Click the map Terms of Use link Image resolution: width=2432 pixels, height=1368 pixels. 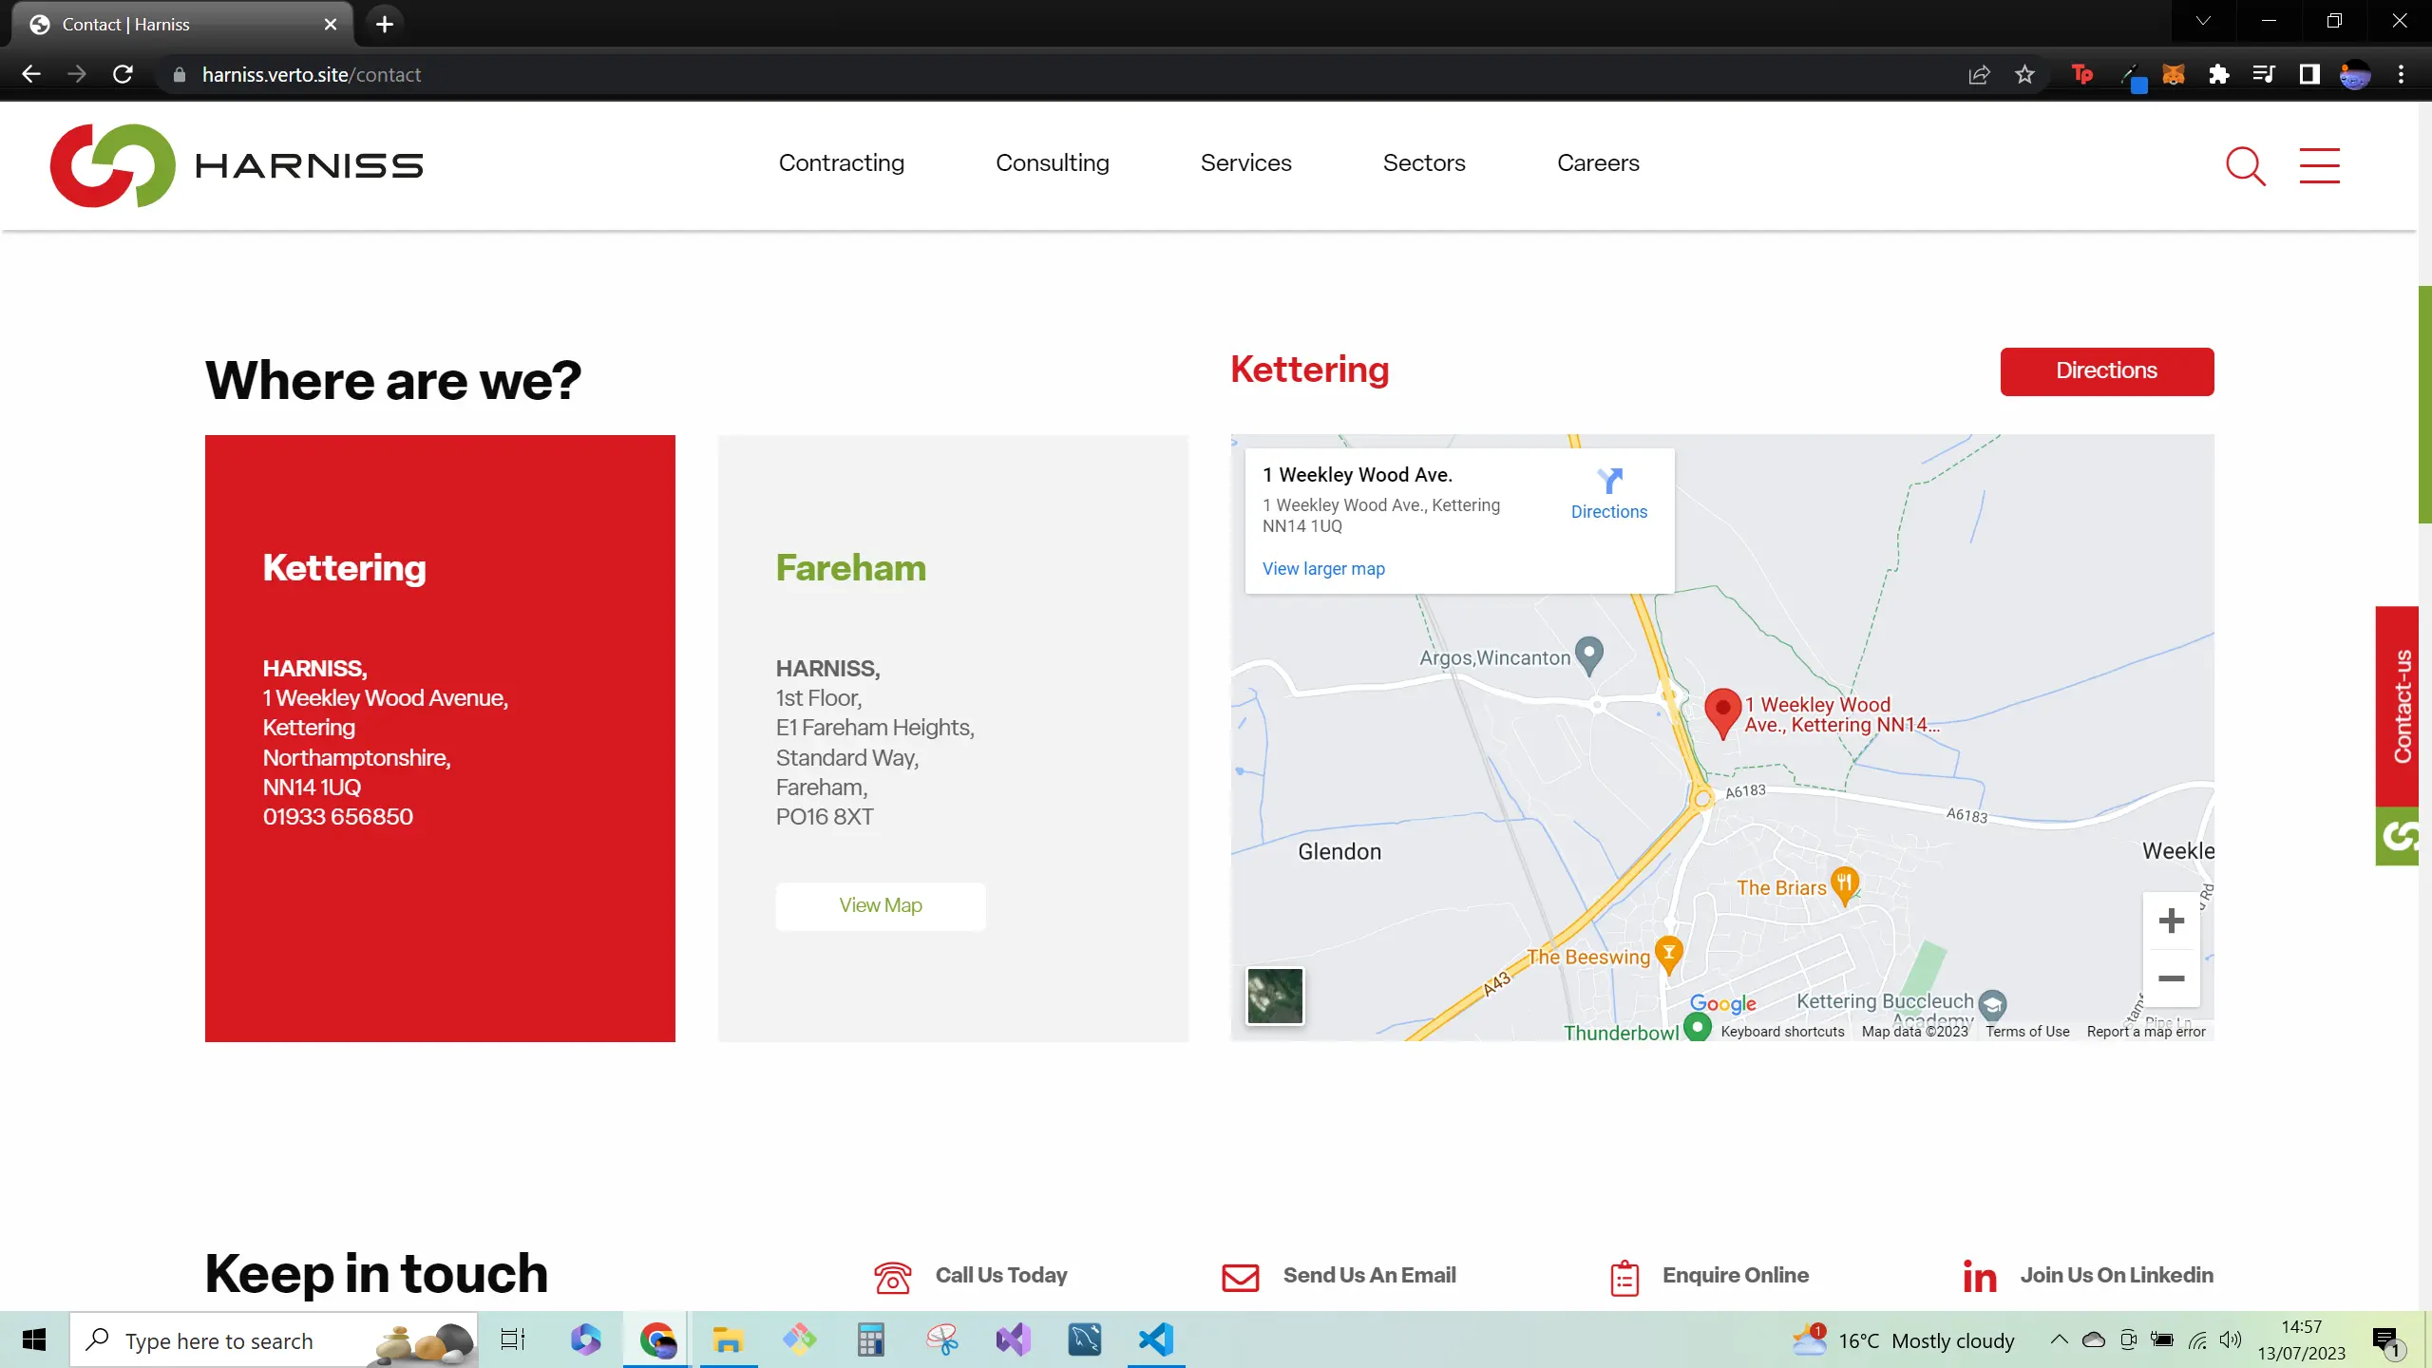(x=2027, y=1031)
